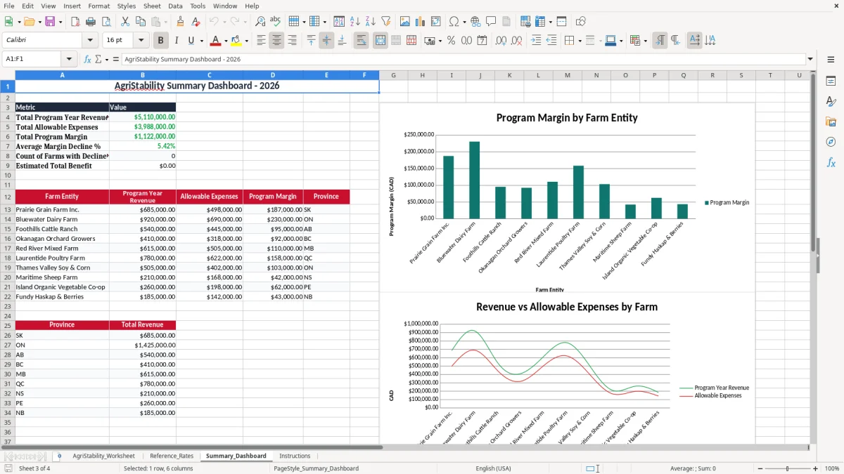
Task: Click row 12 header
Action: tap(7, 197)
